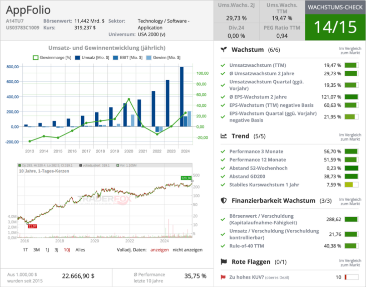
Task: Click the 2020 Gewinnmarge data point
Action: click(129, 99)
